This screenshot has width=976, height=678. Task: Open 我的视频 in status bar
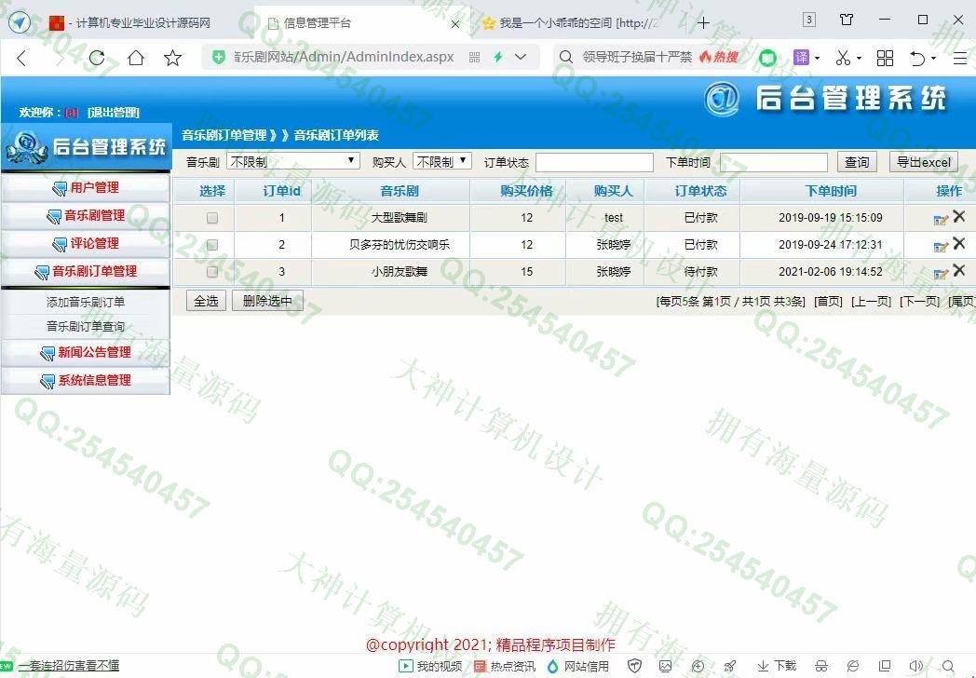click(431, 666)
